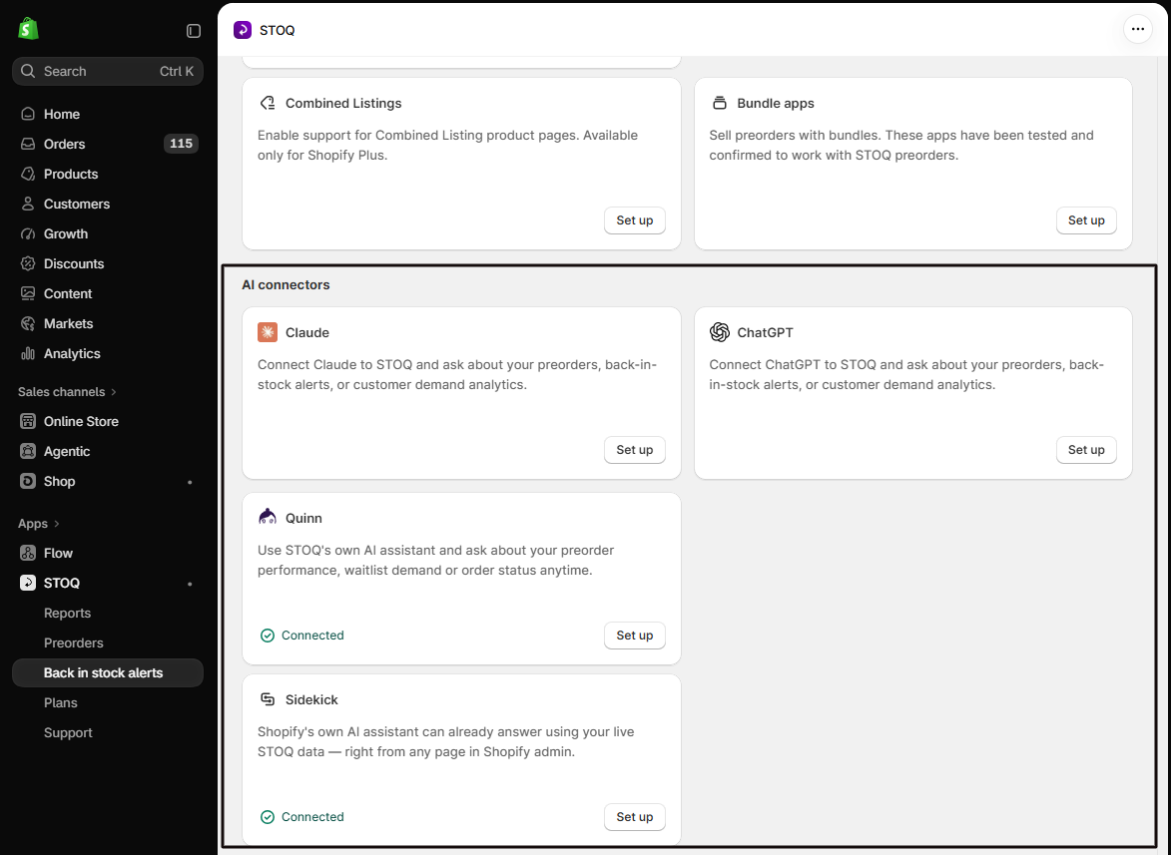
Task: Set up the Claude connector
Action: (x=634, y=449)
